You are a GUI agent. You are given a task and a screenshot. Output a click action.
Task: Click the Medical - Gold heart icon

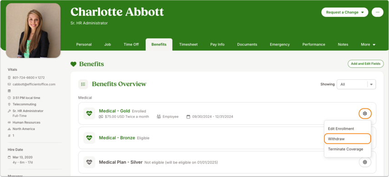click(89, 113)
